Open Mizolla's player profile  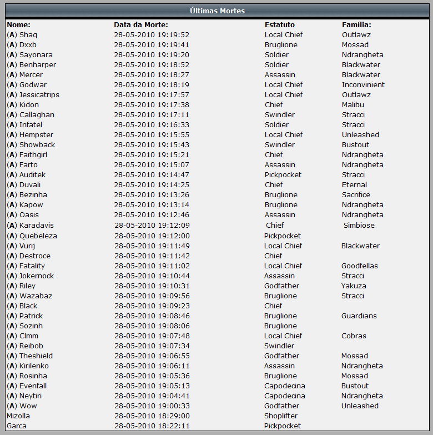pyautogui.click(x=18, y=416)
